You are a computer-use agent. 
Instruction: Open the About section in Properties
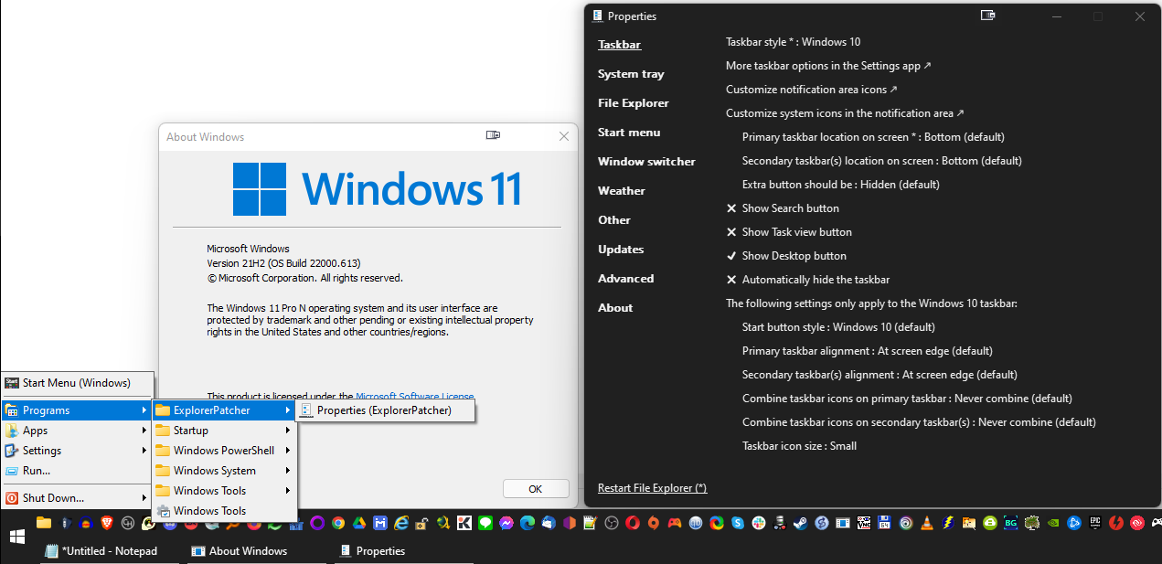[615, 308]
